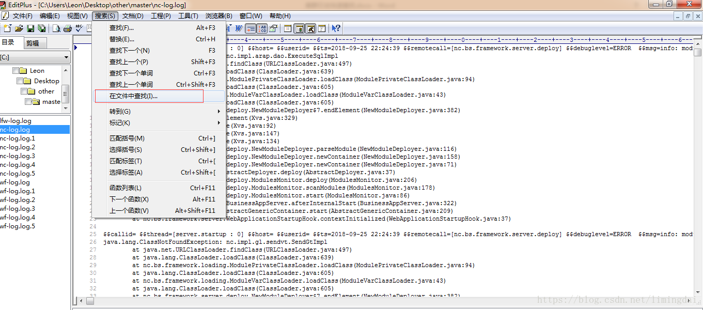
Task: Toggle the Line Number toolbar icon
Action: coord(262,28)
